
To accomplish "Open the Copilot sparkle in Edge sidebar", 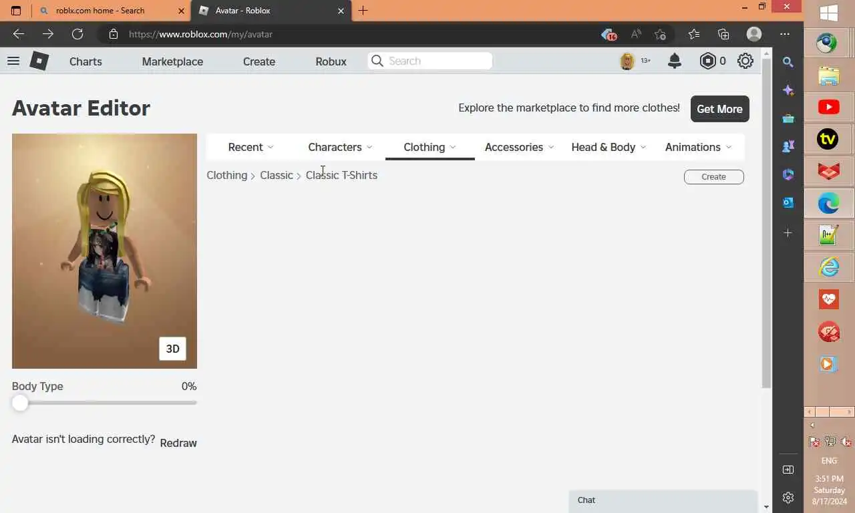I will (x=788, y=90).
